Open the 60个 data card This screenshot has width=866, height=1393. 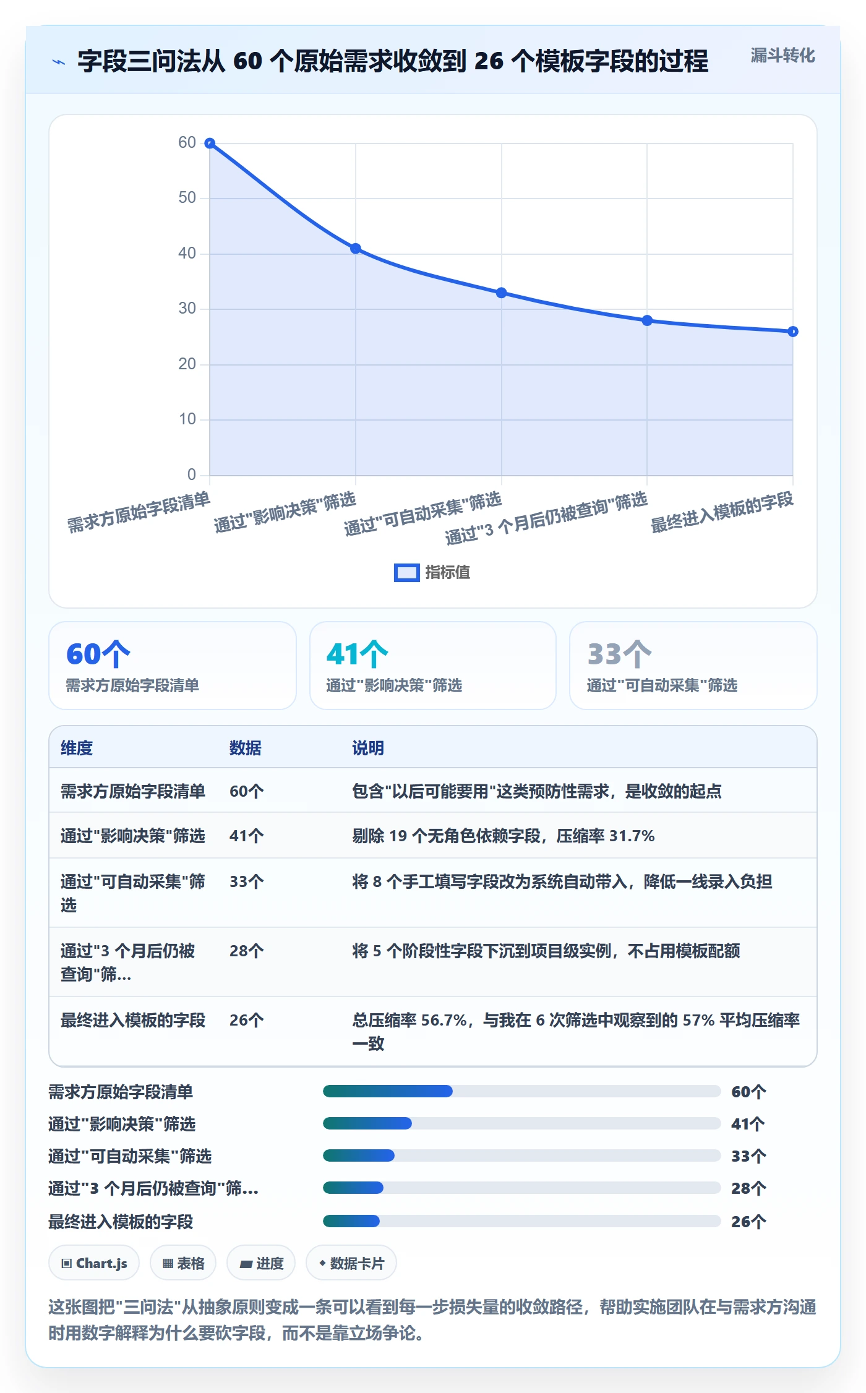173,666
